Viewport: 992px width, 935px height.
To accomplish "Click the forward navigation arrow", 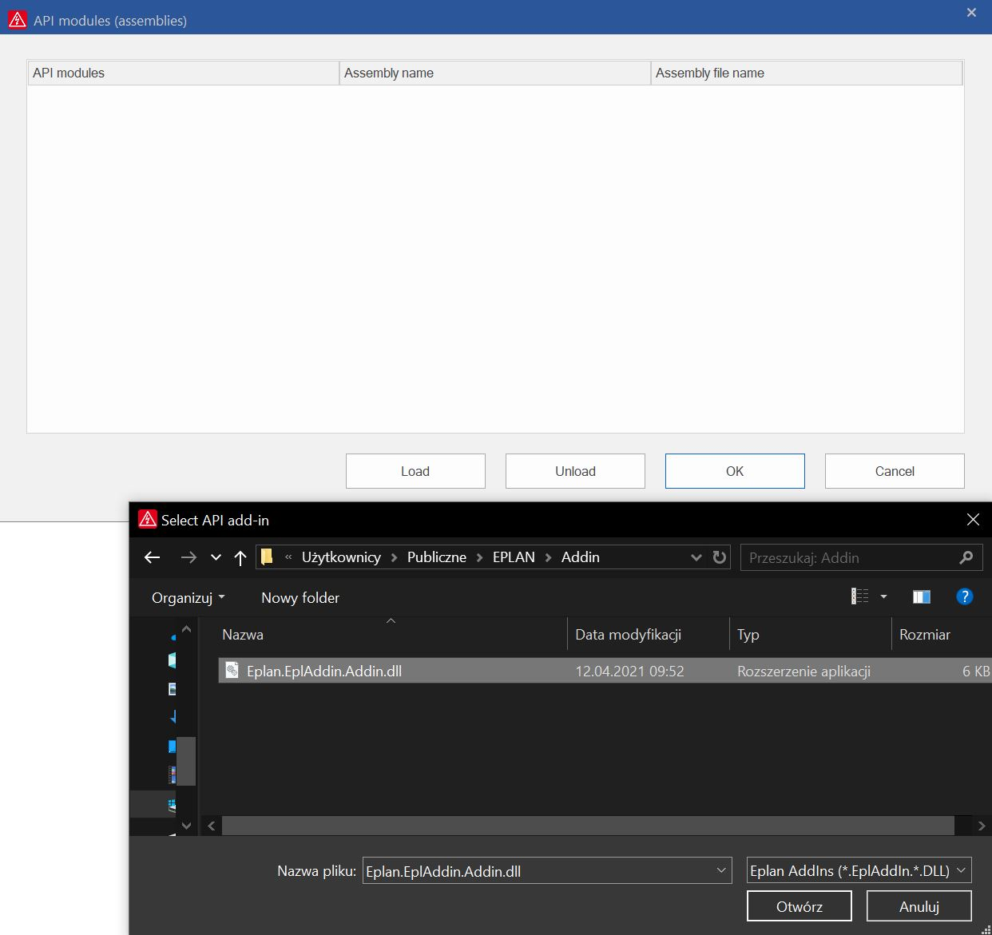I will (188, 557).
